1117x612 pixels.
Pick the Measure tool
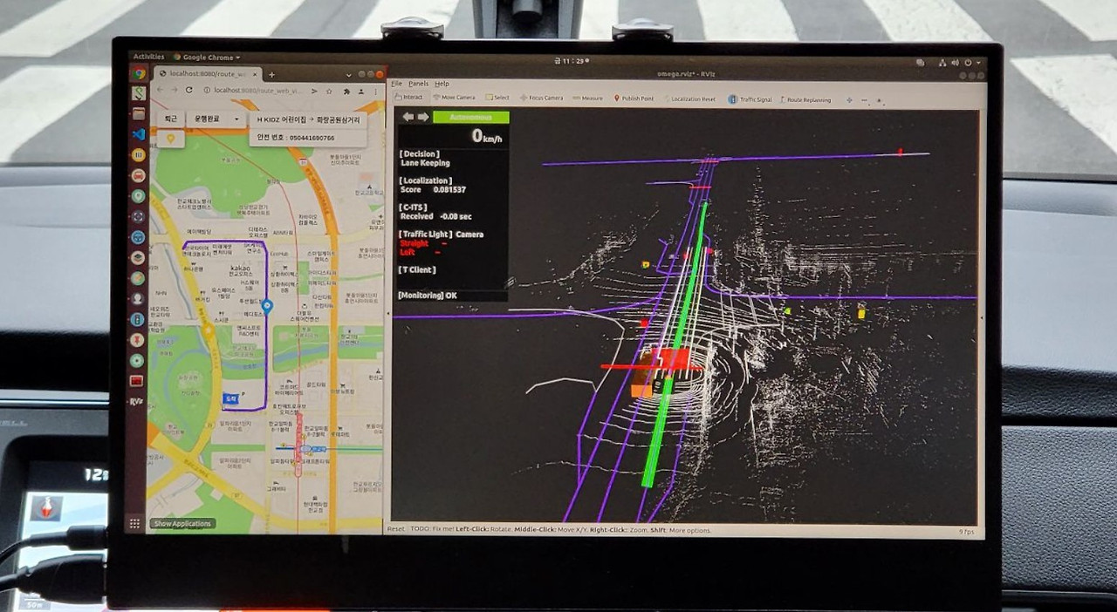pos(587,98)
